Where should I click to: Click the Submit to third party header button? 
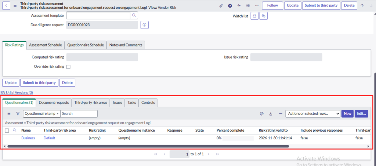(x=321, y=6)
